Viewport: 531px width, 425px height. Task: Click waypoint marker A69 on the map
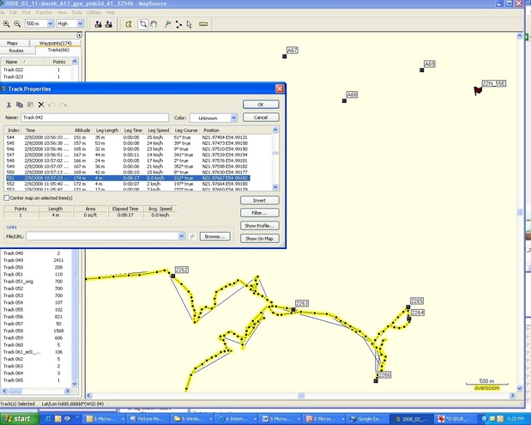pyautogui.click(x=421, y=70)
